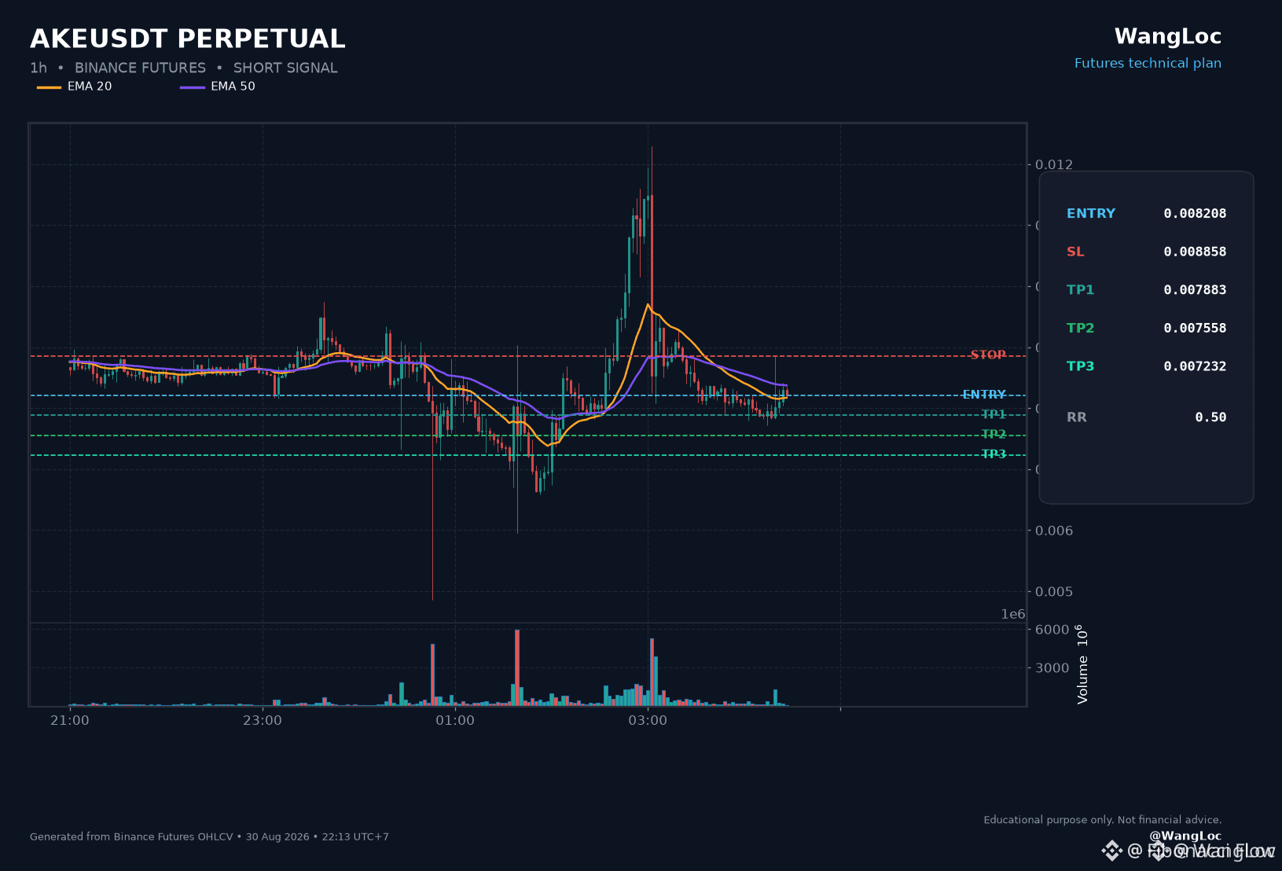Click the Volume axis title
Image resolution: width=1282 pixels, height=871 pixels.
coord(1082,664)
